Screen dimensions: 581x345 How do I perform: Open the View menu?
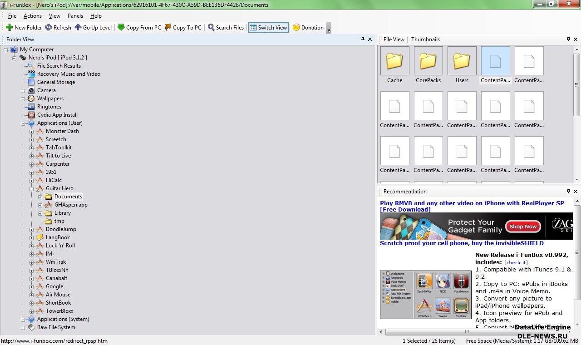(x=54, y=16)
